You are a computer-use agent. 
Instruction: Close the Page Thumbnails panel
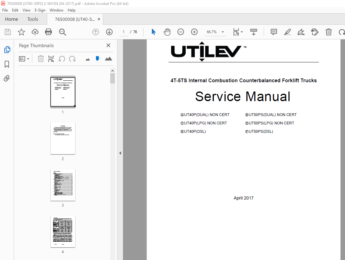pos(108,45)
